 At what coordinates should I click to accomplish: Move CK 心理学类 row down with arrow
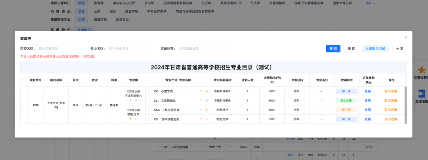point(206,91)
